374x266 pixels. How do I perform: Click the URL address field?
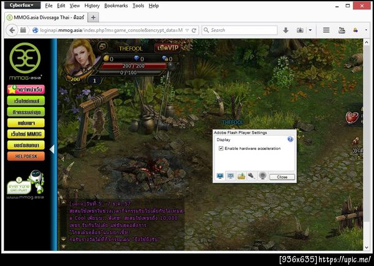click(x=111, y=30)
